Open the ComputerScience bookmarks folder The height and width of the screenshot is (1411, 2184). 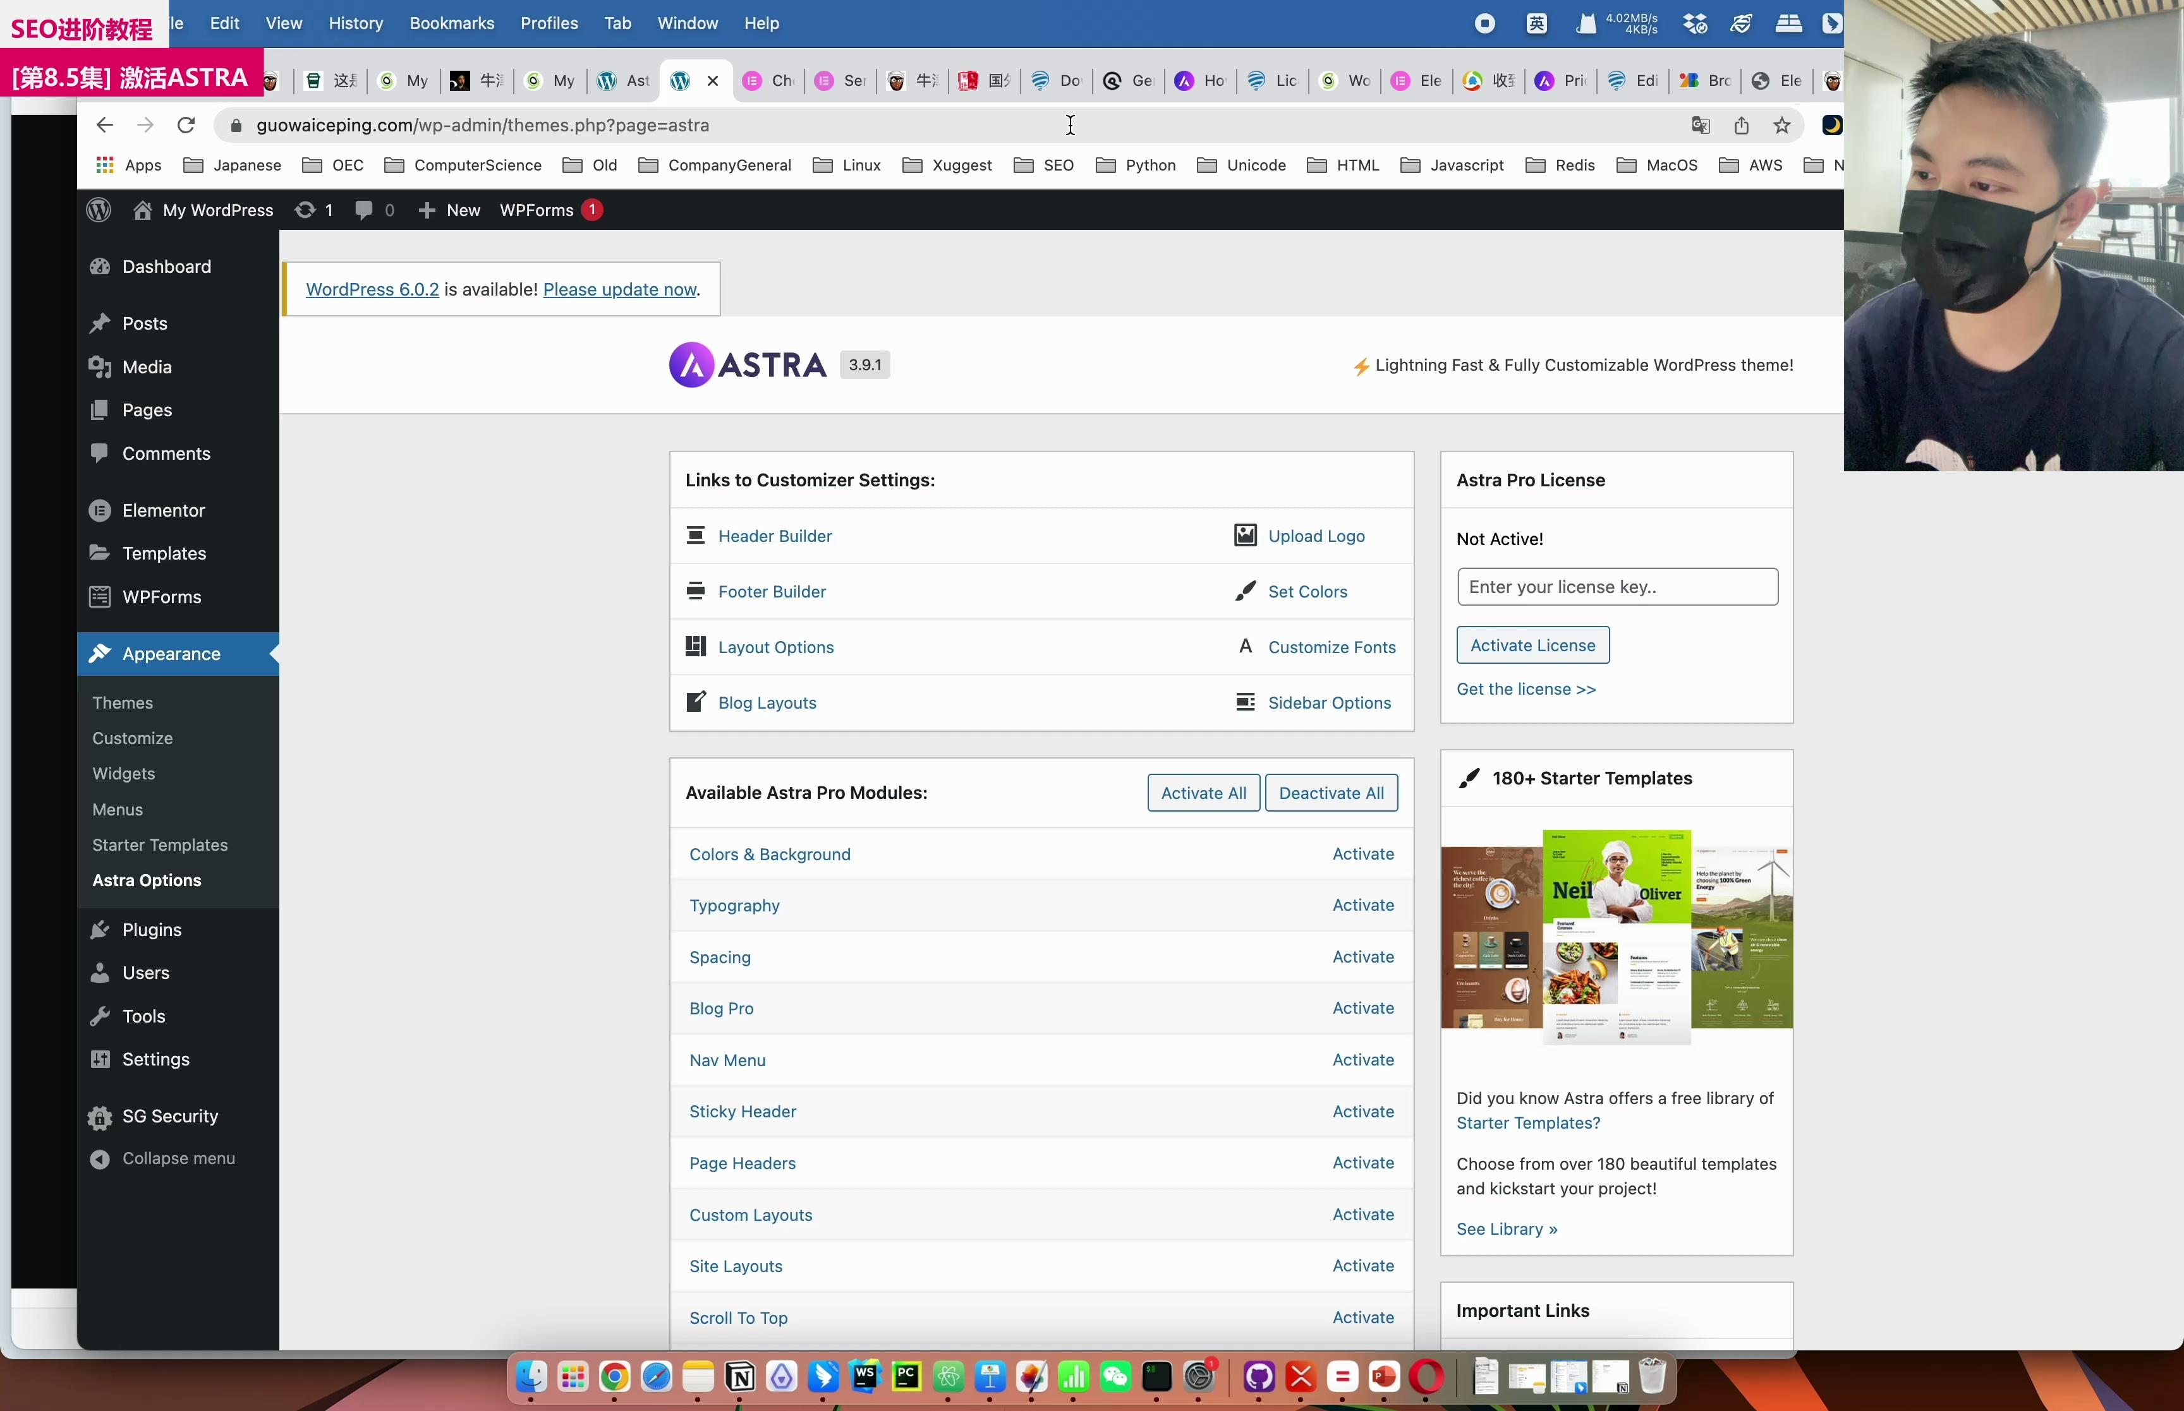pyautogui.click(x=464, y=165)
